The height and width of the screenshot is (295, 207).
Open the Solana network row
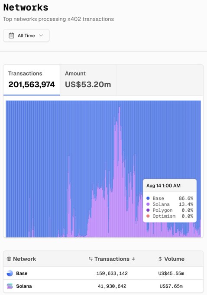(x=103, y=286)
